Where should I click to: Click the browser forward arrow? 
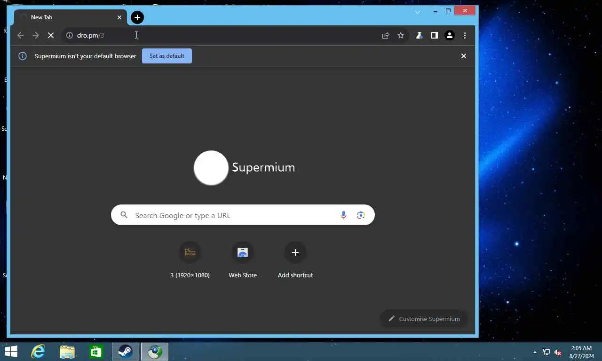pyautogui.click(x=36, y=35)
